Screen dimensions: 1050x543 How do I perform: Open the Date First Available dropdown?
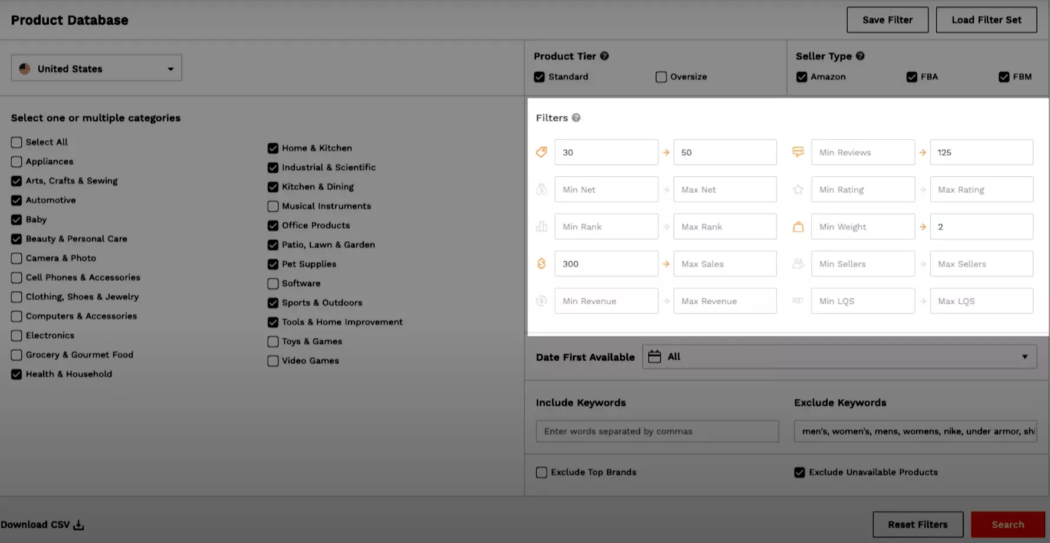[x=839, y=357]
